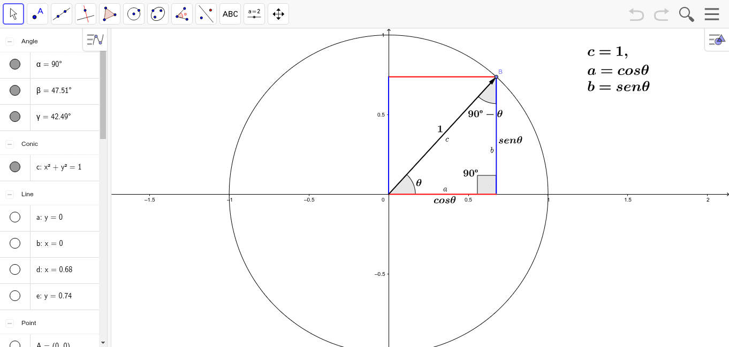Image resolution: width=729 pixels, height=347 pixels.
Task: Click point B on the circle
Action: (496, 77)
